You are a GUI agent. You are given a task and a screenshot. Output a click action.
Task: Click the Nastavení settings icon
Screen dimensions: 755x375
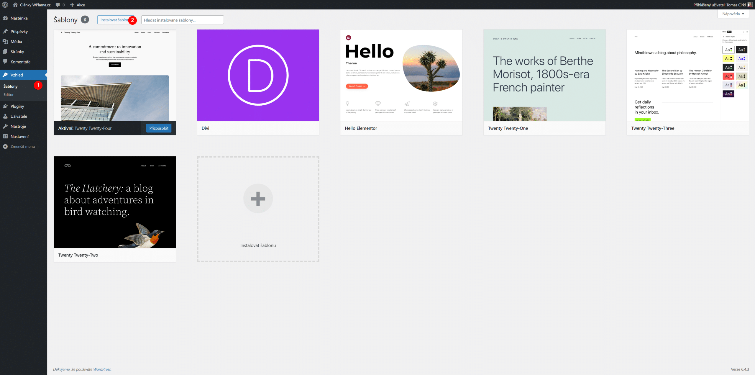pyautogui.click(x=5, y=136)
